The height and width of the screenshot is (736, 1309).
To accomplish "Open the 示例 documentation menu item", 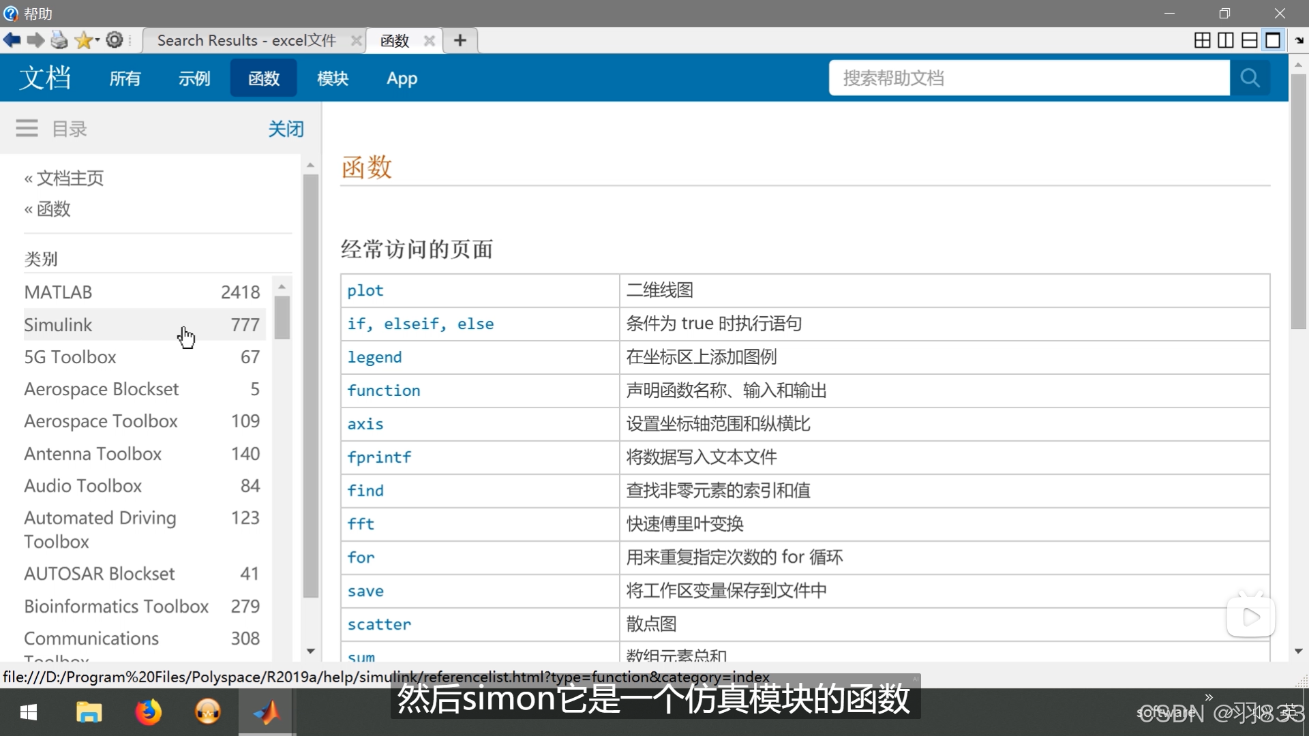I will pyautogui.click(x=194, y=78).
